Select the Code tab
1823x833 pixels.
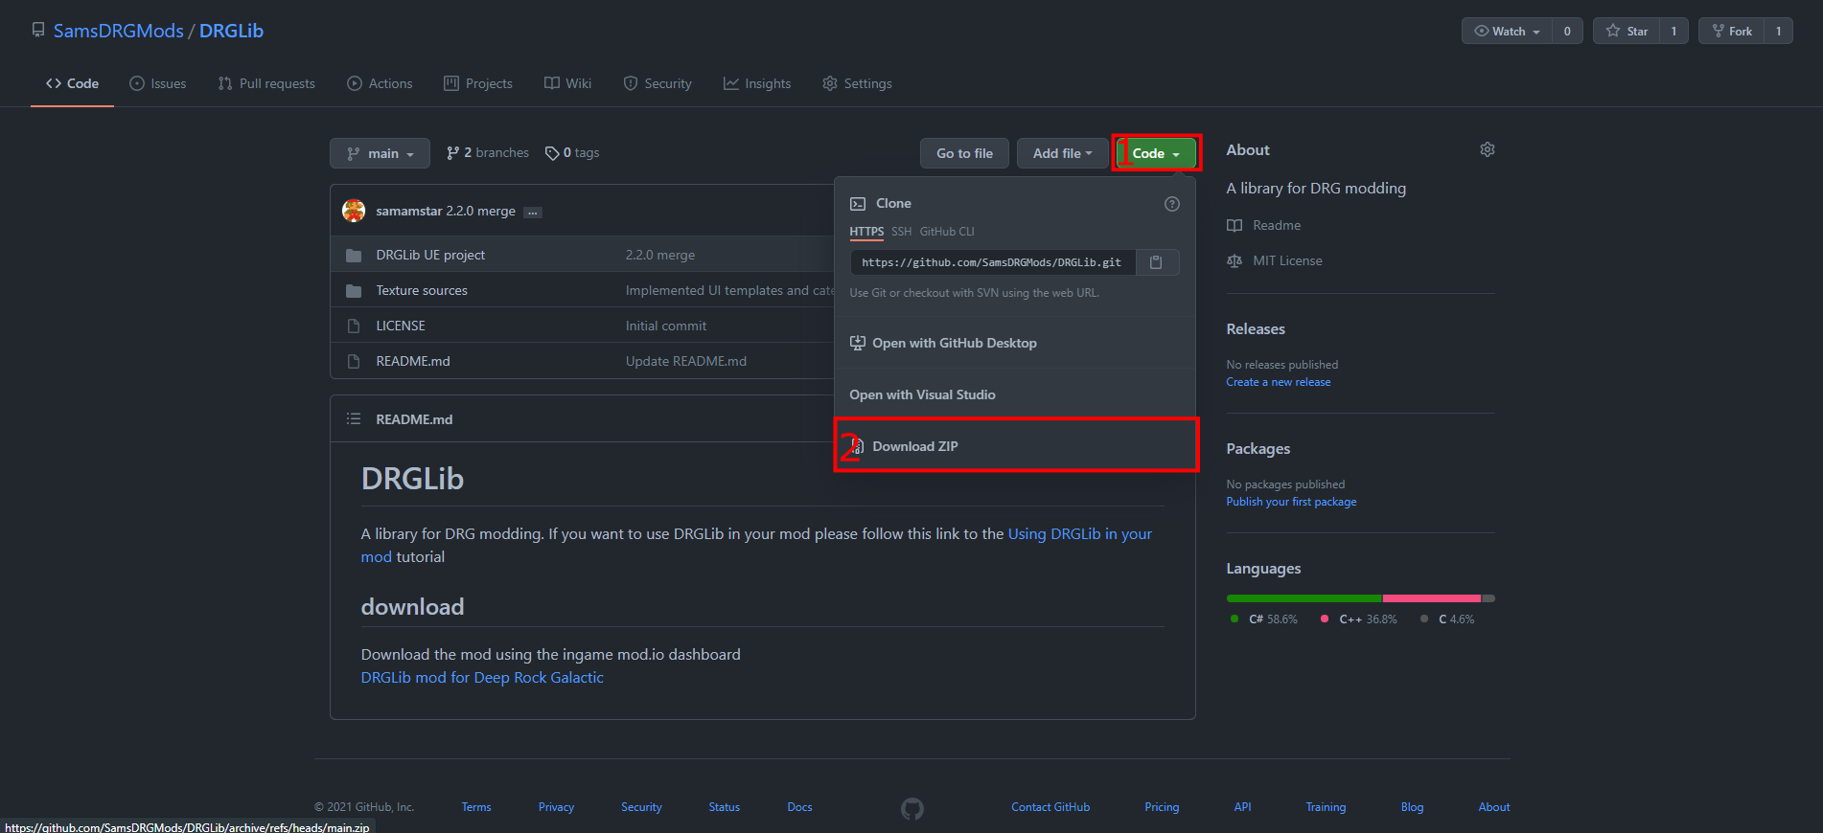[x=72, y=83]
